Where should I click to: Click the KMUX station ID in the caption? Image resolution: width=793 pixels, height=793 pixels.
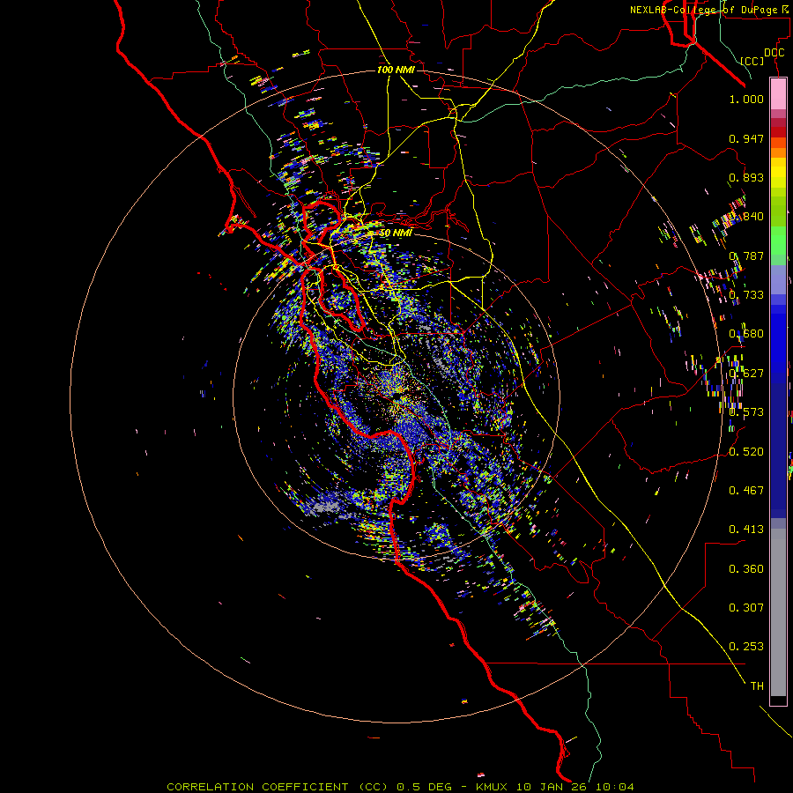coord(491,787)
